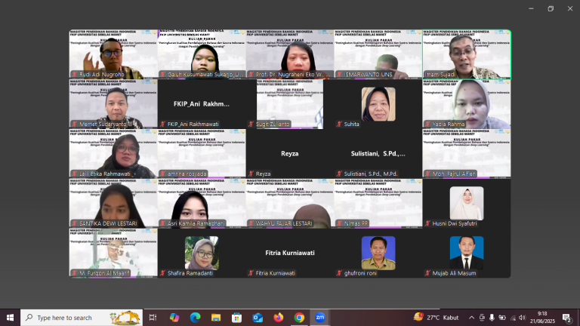Click muted mic icon beside Husni Dwi Syafutri
The height and width of the screenshot is (326, 580).
427,223
